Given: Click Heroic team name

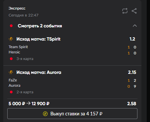Looking at the screenshot, I should 14,52.
